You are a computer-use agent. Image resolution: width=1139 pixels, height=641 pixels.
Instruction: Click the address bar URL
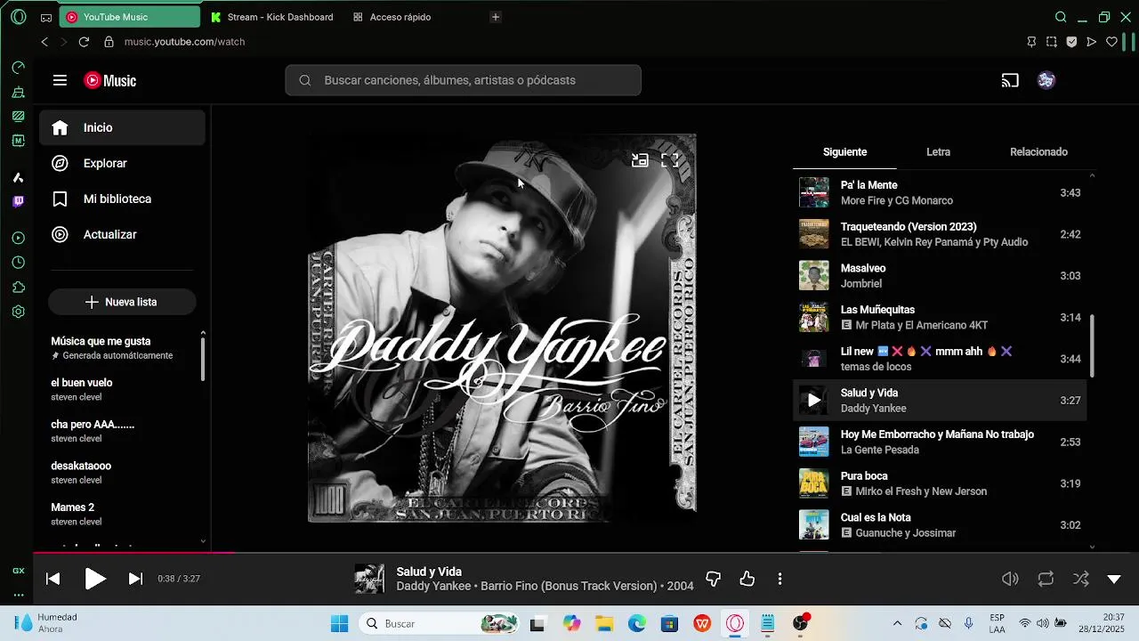[184, 42]
